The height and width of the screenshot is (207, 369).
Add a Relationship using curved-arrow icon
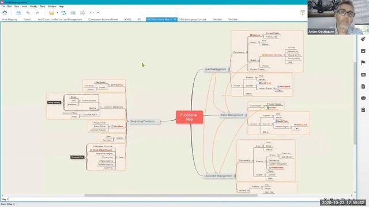(x=63, y=13)
